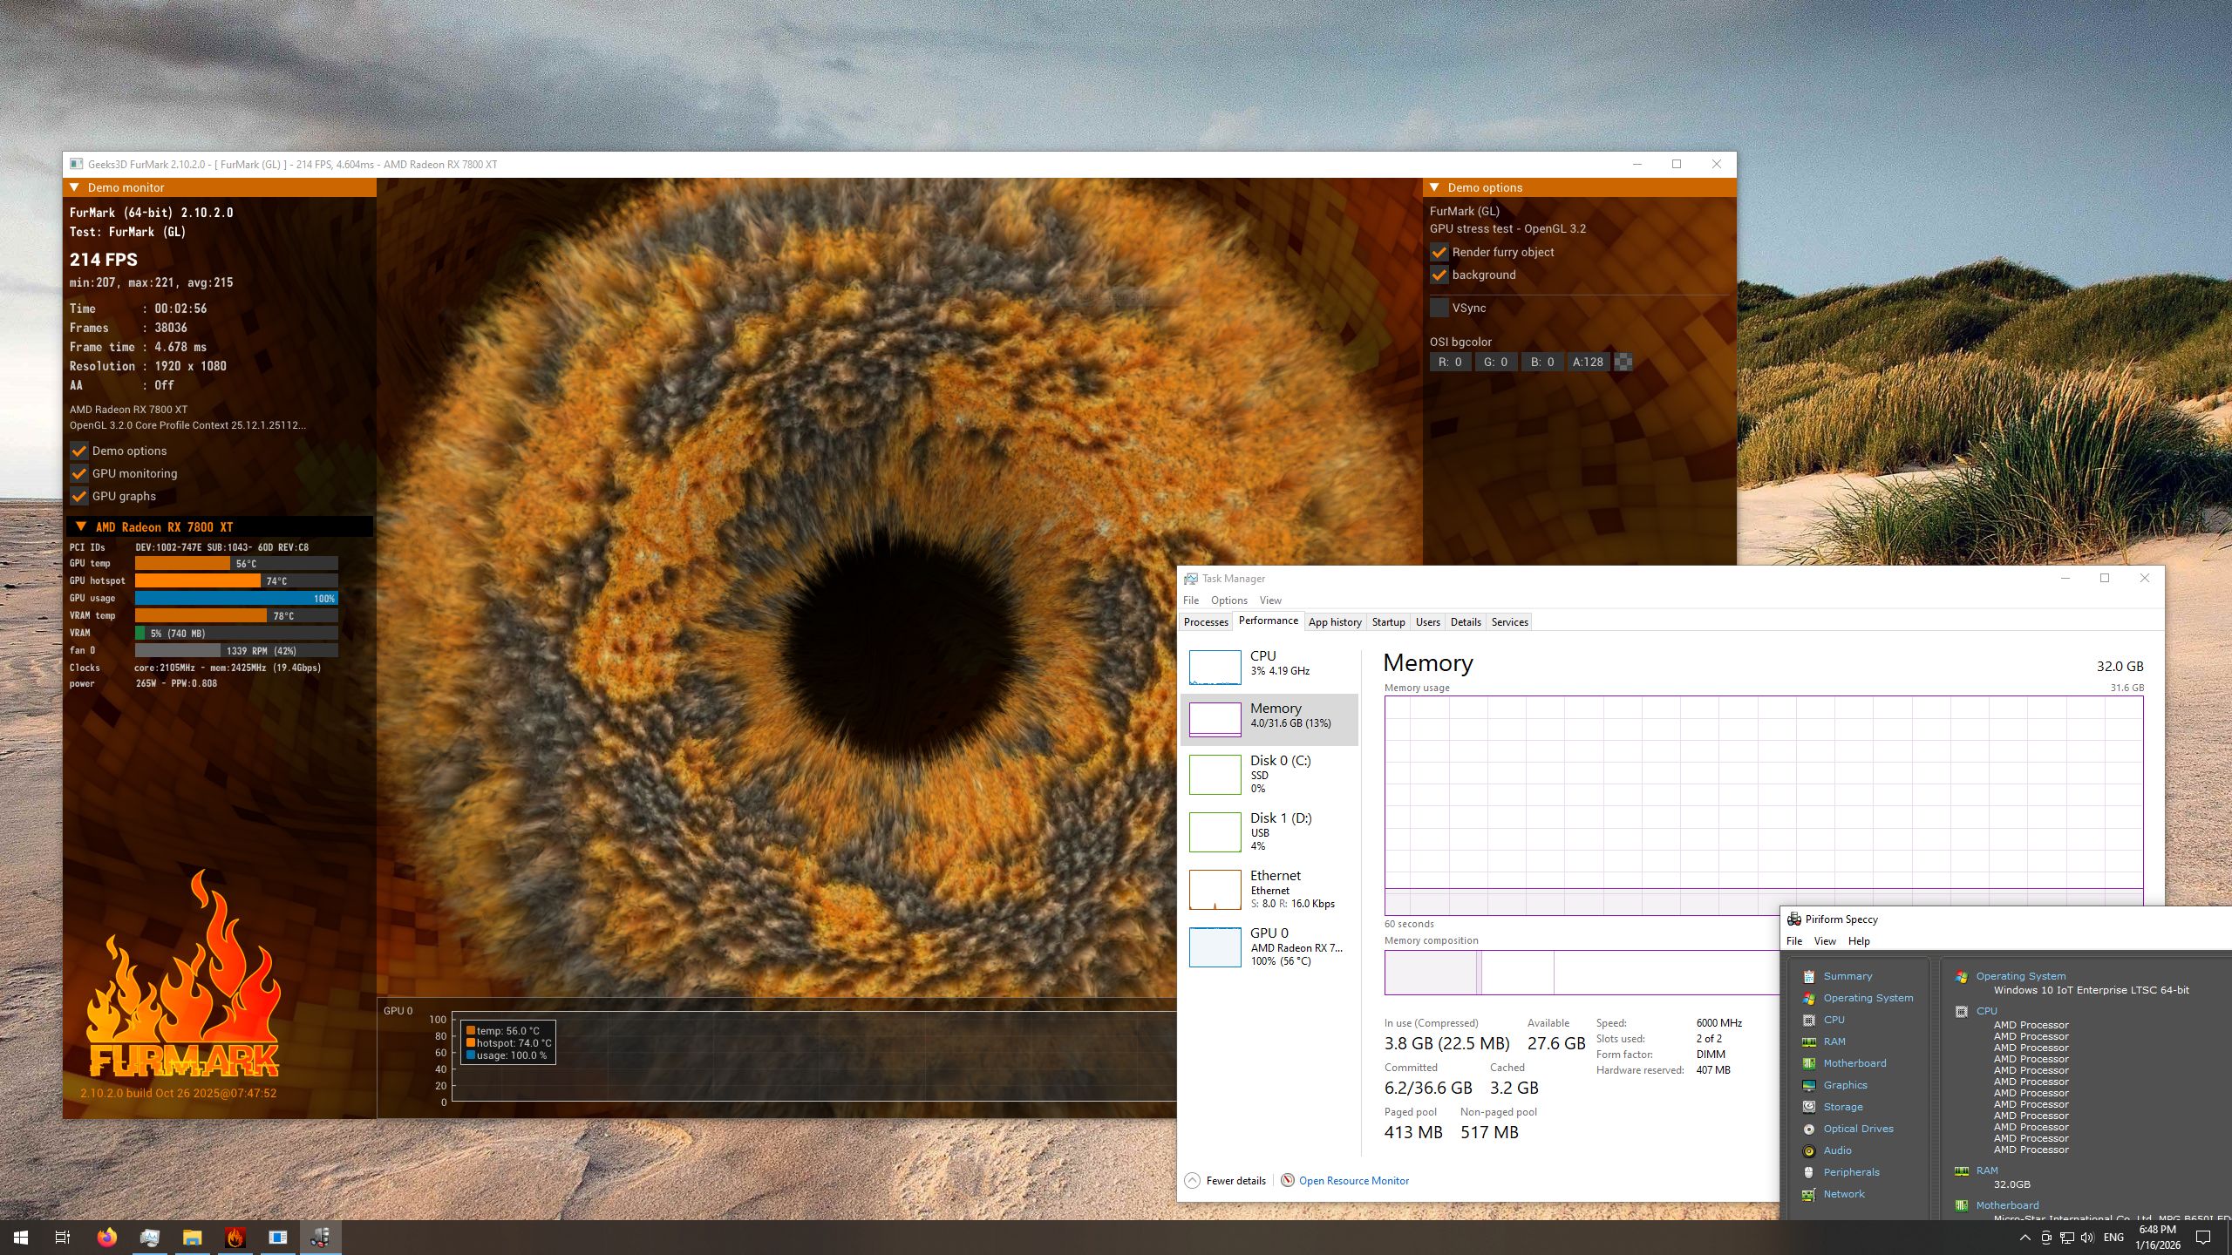2232x1255 pixels.
Task: Open Task Manager's Options menu
Action: click(1228, 600)
